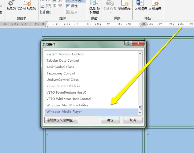Expand the legacy tools dropdown arrow
Viewport: 194px width, 153px height.
(52, 12)
